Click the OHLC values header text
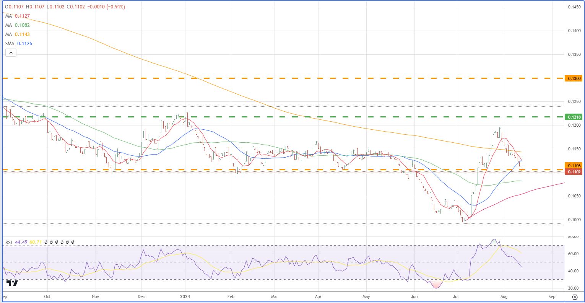The image size is (585, 303). (x=65, y=7)
